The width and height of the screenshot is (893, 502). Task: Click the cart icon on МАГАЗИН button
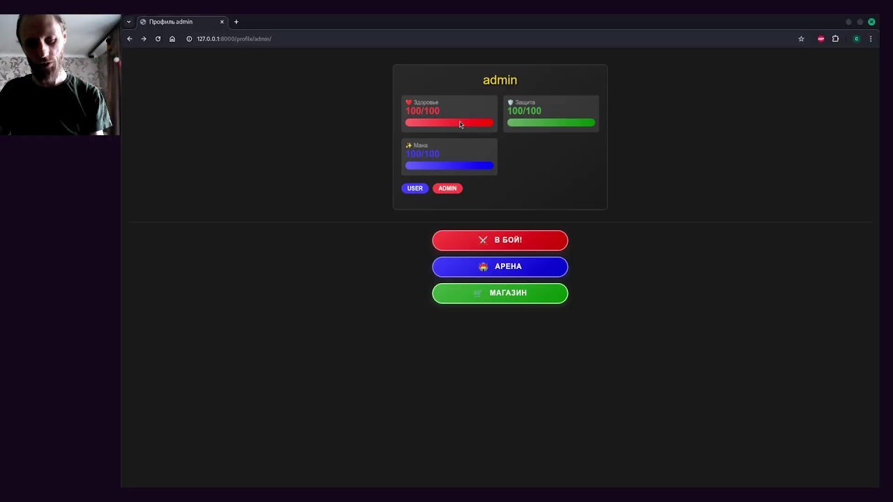point(478,293)
